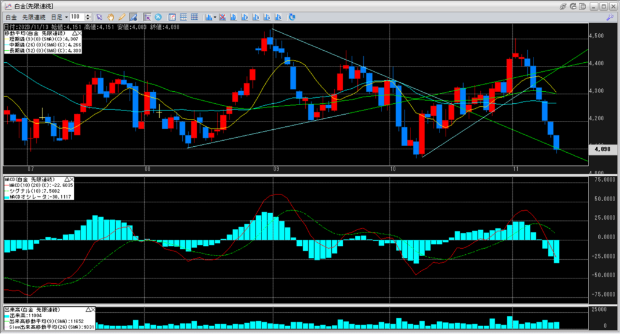
Task: Click the 日付 OHLC info line at chart top
Action: pyautogui.click(x=92, y=27)
